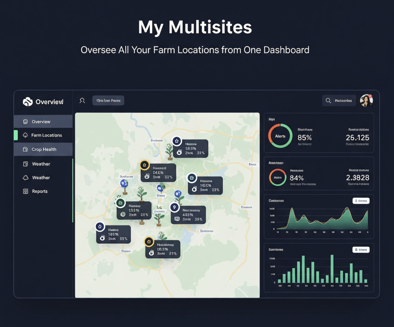This screenshot has width=394, height=327.
Task: Click the user profile outline icon in top bar
Action: [82, 101]
